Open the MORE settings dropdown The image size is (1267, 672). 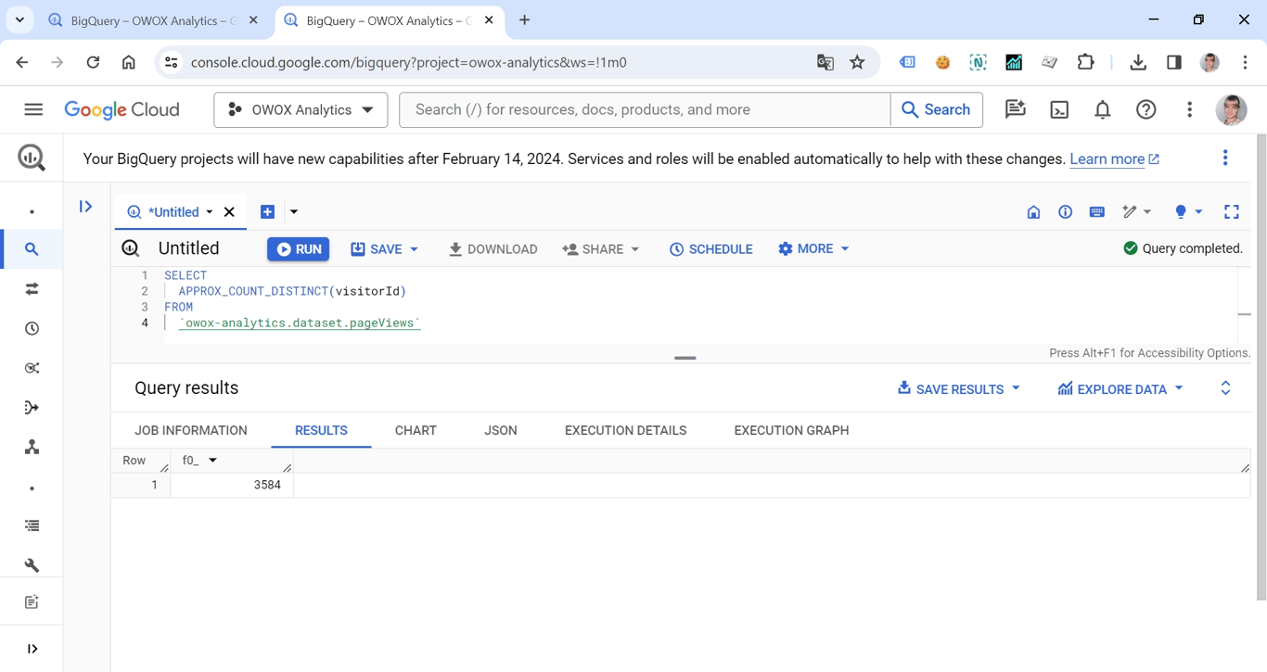(813, 248)
